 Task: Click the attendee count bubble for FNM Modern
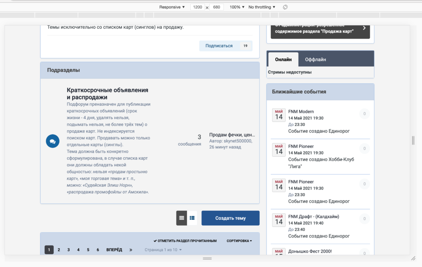(364, 114)
